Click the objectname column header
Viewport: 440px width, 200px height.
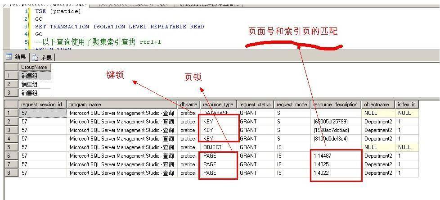click(x=378, y=105)
